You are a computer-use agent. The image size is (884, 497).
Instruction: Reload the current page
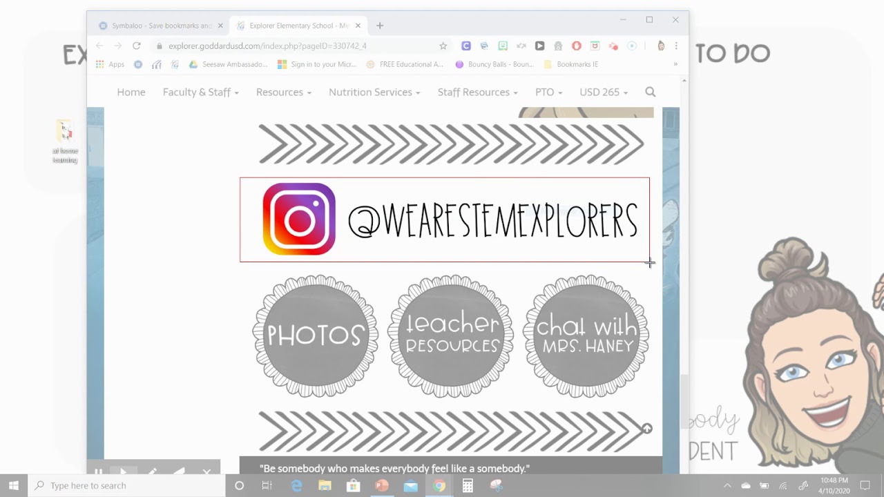(x=137, y=46)
